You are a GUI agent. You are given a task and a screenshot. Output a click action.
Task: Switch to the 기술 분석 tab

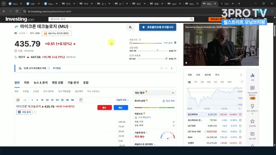pos(73,83)
